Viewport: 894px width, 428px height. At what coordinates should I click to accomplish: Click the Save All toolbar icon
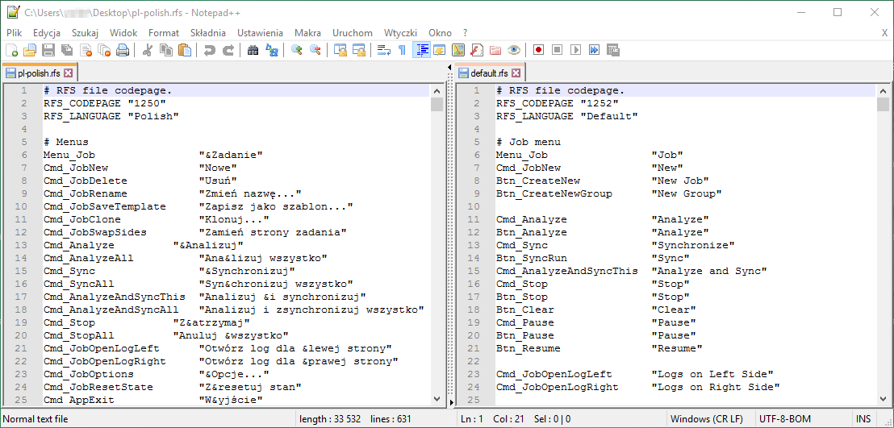click(x=67, y=50)
